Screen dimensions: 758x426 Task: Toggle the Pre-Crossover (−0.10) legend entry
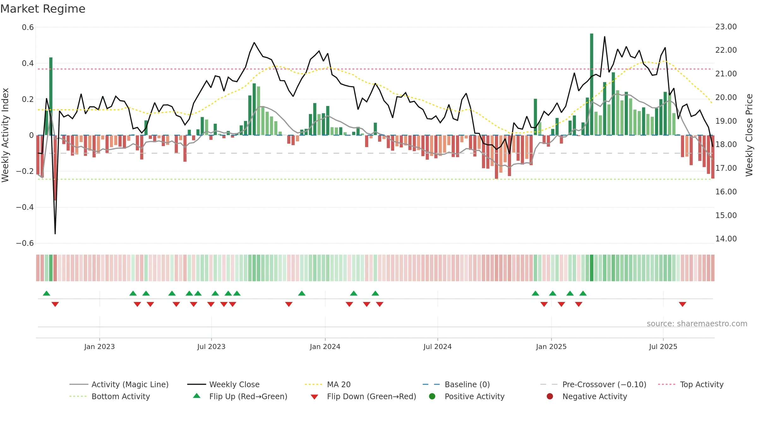593,384
